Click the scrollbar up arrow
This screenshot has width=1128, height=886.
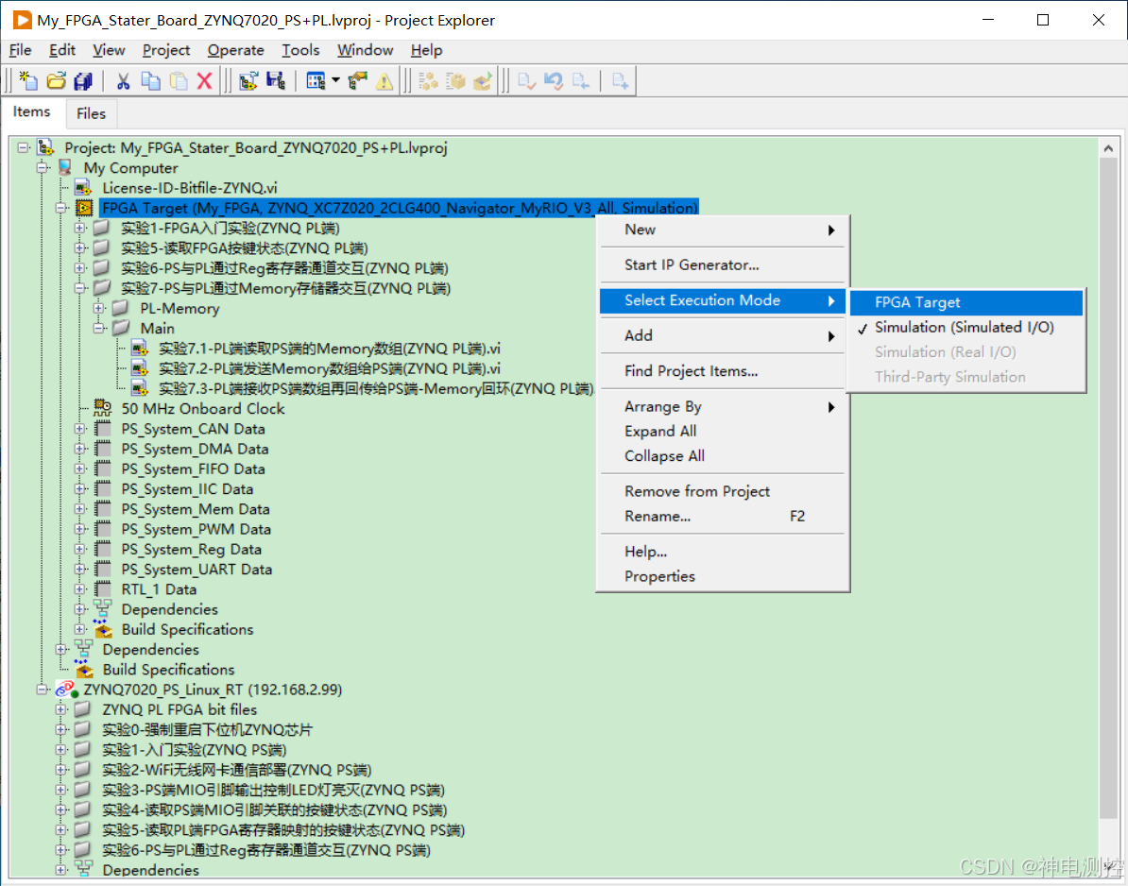click(x=1108, y=148)
